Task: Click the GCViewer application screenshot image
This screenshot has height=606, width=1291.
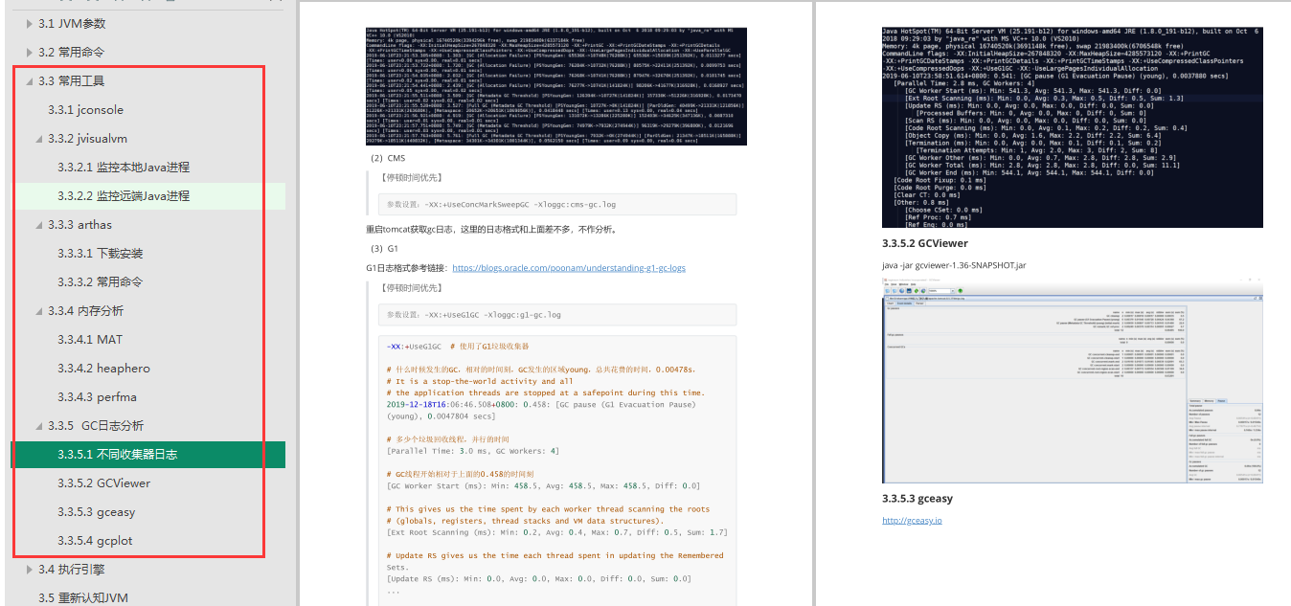Action: point(1072,380)
